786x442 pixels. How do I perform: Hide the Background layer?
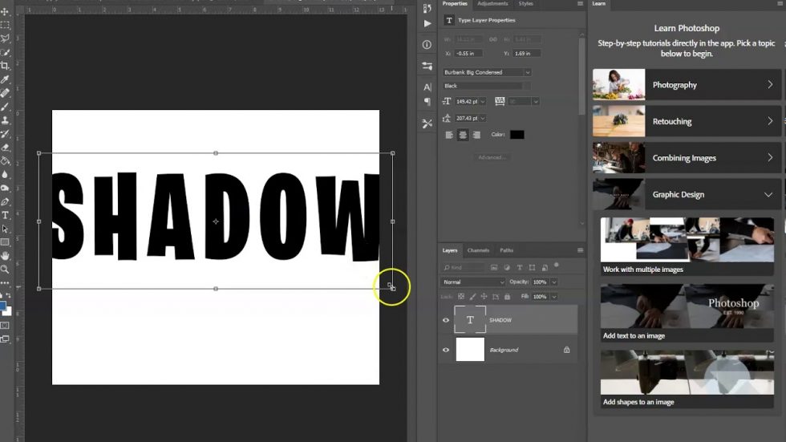point(446,350)
